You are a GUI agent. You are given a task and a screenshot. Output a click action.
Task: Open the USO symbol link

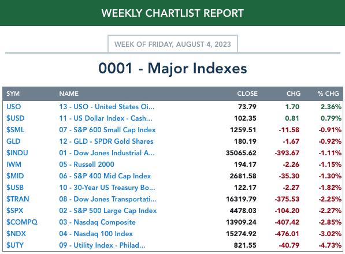[x=14, y=107]
